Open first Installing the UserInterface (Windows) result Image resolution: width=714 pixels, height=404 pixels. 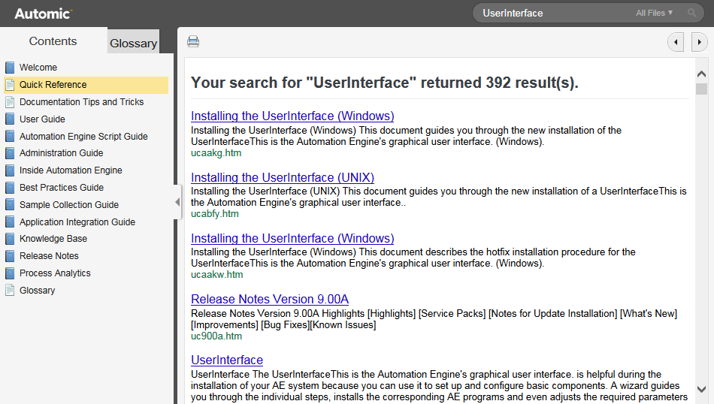pos(292,116)
